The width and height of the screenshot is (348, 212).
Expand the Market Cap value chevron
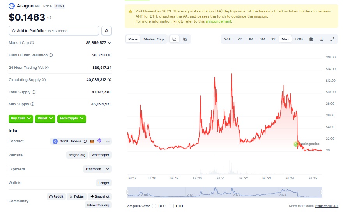pyautogui.click(x=110, y=43)
